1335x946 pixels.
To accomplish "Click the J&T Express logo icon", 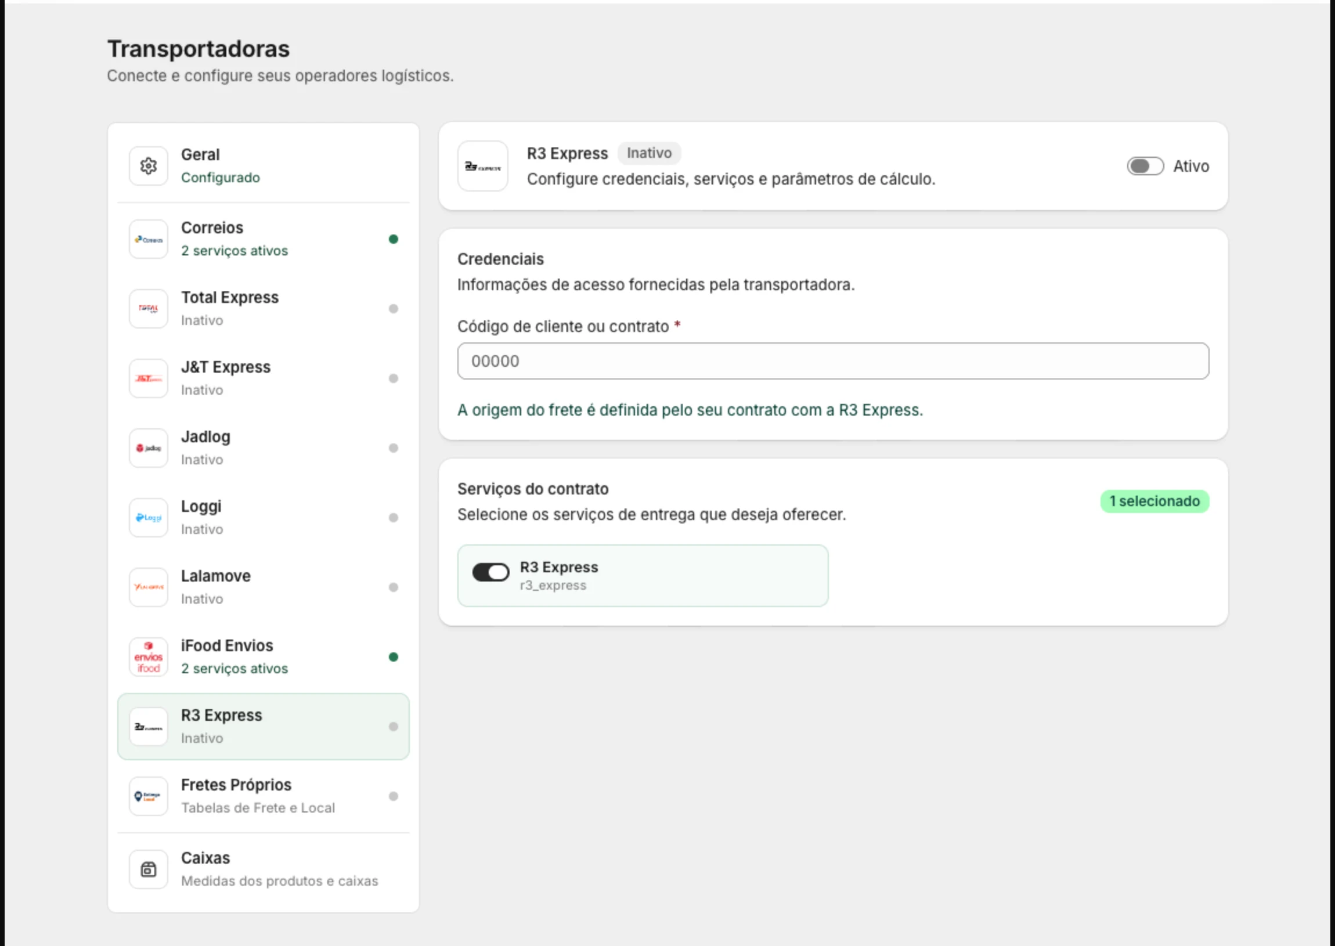I will pos(149,378).
